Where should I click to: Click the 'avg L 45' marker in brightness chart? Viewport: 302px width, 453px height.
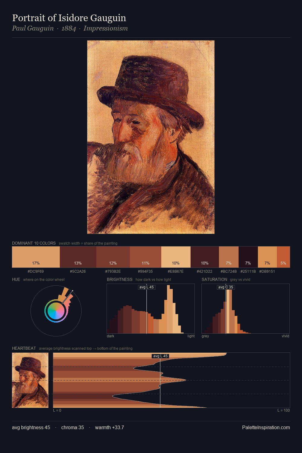[x=146, y=287]
